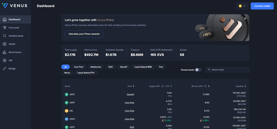Open Governance in the sidebar
The height and width of the screenshot is (129, 277).
(15, 52)
